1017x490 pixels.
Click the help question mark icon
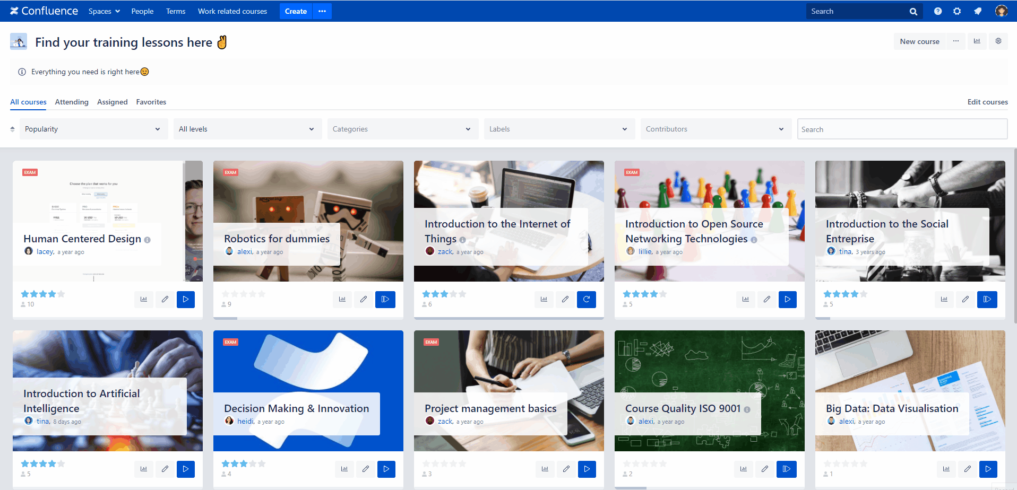tap(938, 11)
